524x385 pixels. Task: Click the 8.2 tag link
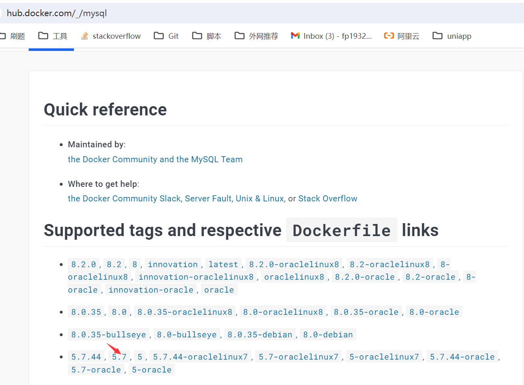coord(114,264)
